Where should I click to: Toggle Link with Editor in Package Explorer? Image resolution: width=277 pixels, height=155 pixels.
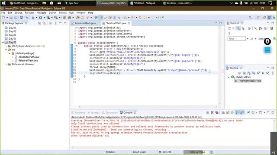[44, 23]
